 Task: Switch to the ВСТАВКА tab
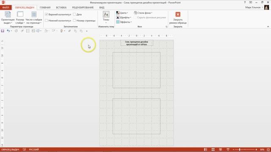(x=61, y=8)
